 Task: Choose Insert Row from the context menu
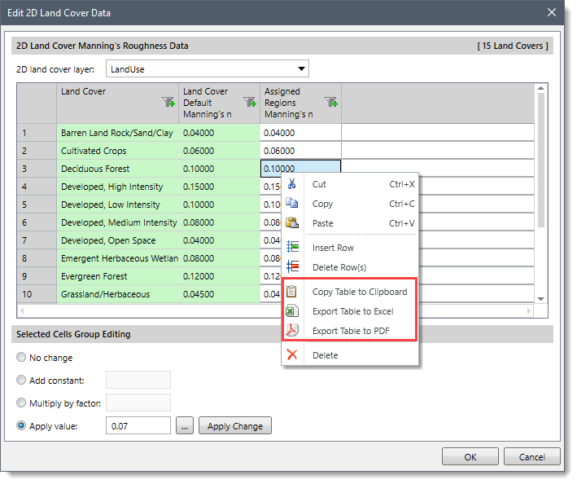tap(350, 248)
